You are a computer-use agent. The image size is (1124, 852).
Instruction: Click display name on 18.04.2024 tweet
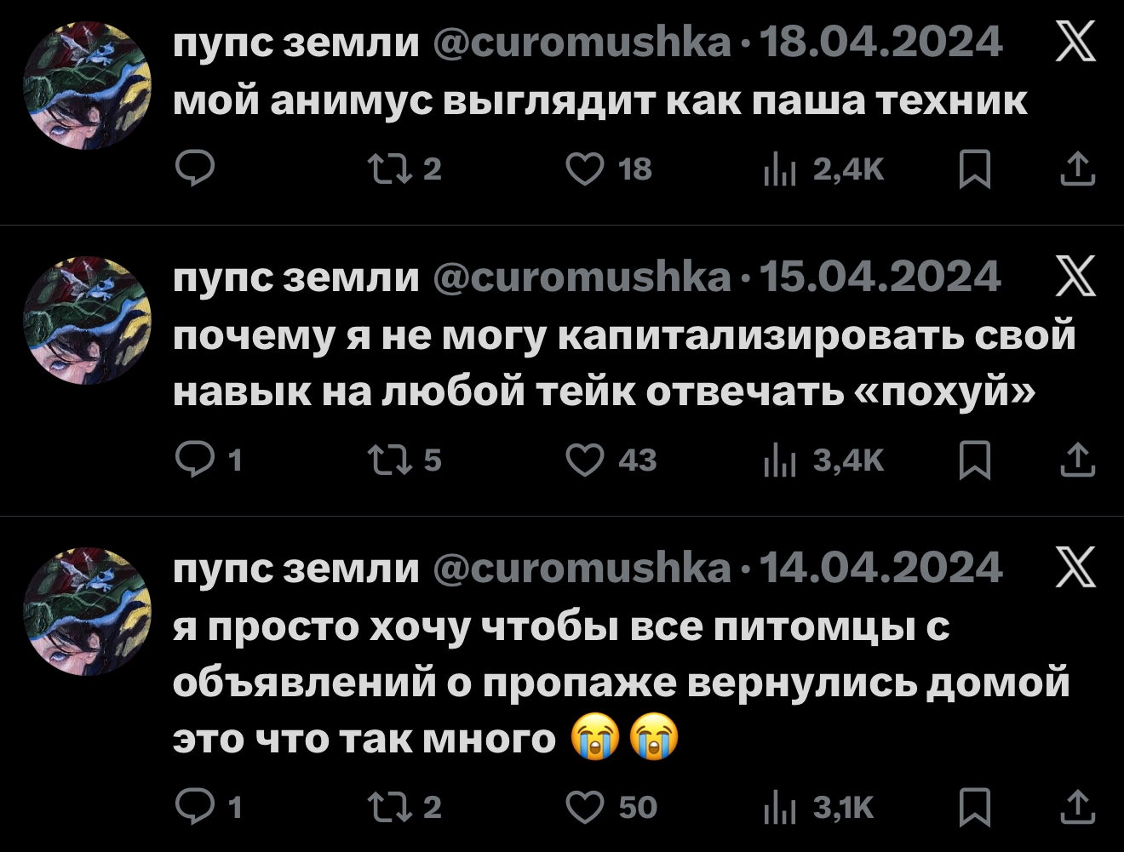point(295,42)
